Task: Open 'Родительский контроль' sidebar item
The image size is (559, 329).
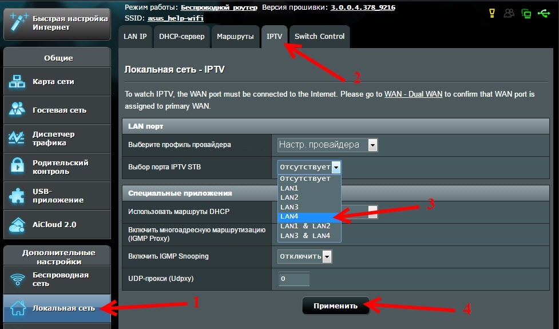Action: click(x=57, y=167)
